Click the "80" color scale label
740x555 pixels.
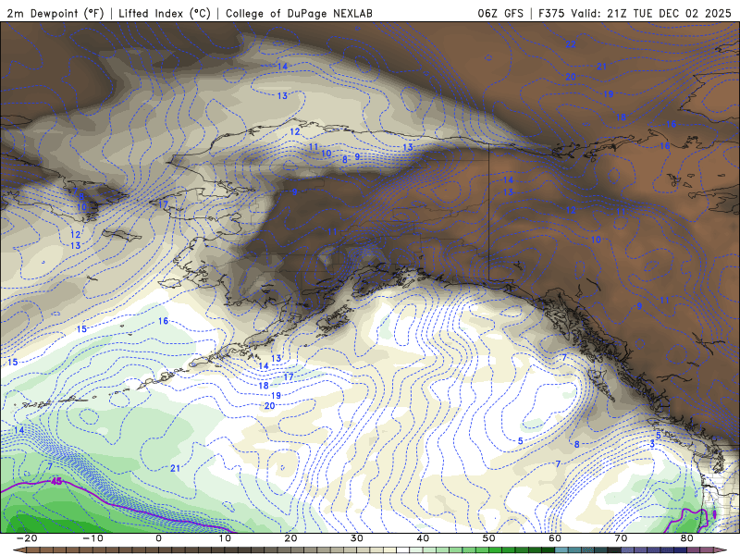pyautogui.click(x=687, y=538)
